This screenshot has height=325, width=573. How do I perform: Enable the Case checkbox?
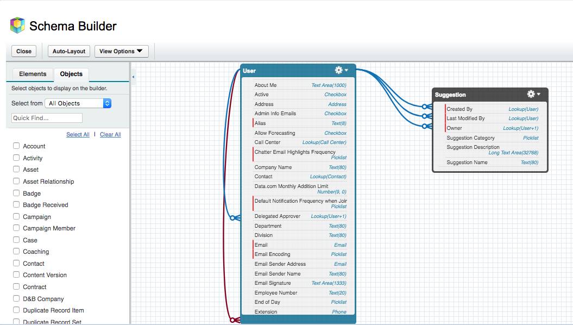[16, 240]
